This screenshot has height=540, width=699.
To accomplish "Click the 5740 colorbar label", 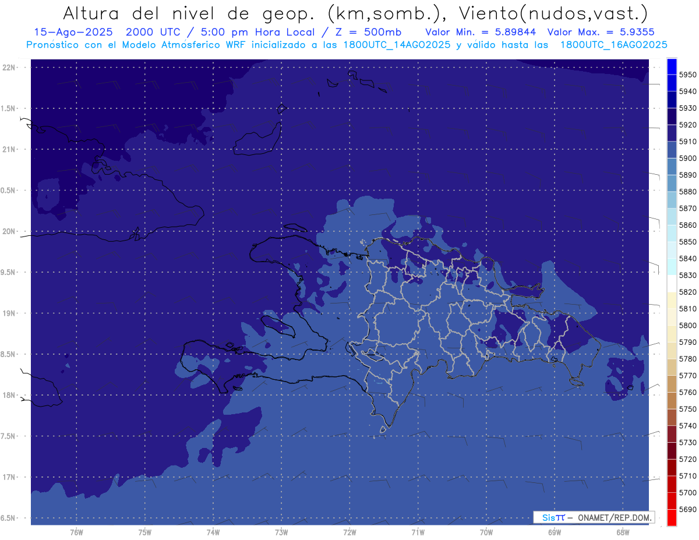I will coord(687,426).
